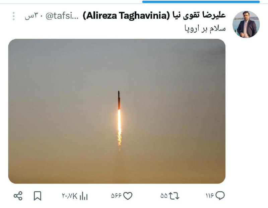This screenshot has height=208, width=268.
Task: Click the retweet arrows icon
Action: (174, 196)
